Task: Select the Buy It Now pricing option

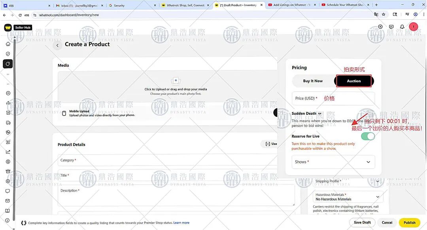Action: 313,81
